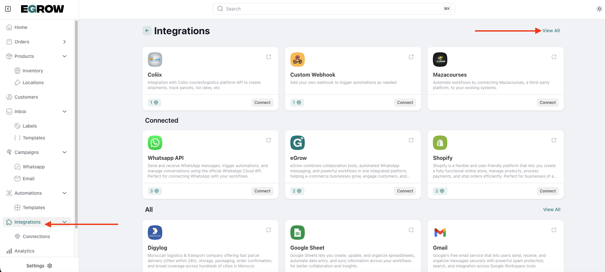Click the Whatsapp API 3 connections badge
Screen dimensions: 605x272
coord(154,191)
